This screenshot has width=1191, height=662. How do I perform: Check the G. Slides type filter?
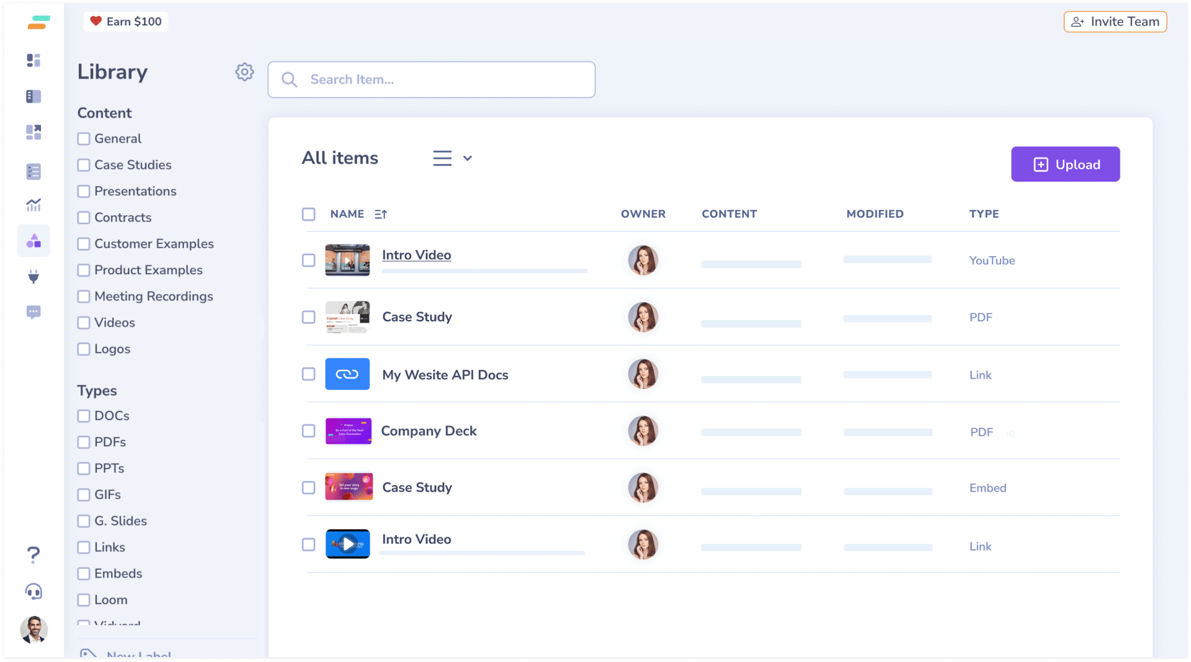coord(84,521)
